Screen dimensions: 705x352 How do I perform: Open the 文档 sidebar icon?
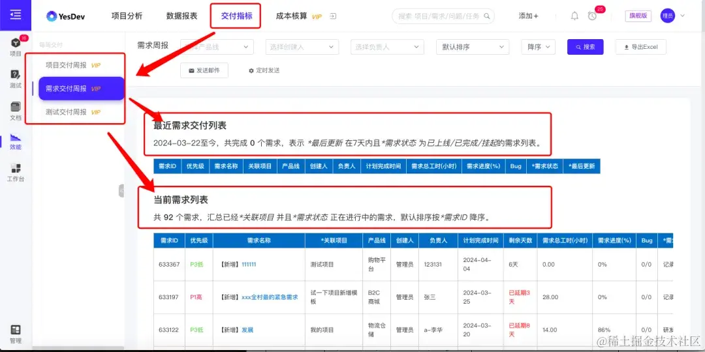click(15, 111)
